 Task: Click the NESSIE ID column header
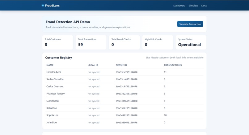(121, 65)
